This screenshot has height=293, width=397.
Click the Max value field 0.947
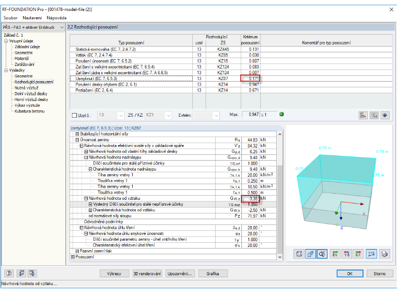point(251,115)
